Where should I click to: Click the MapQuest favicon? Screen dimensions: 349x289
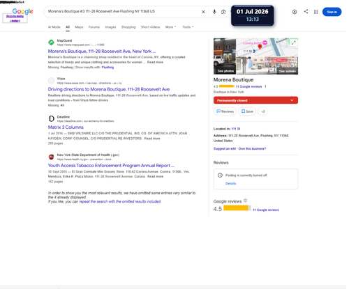(x=51, y=42)
